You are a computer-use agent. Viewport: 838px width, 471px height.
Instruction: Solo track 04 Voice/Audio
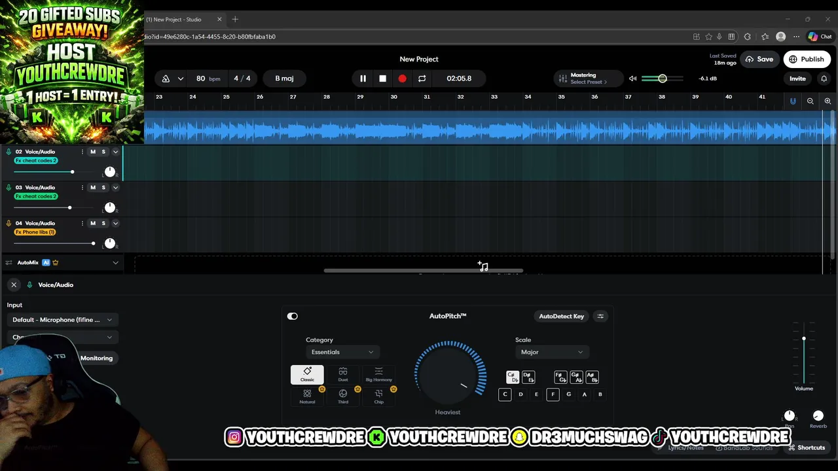click(x=103, y=223)
